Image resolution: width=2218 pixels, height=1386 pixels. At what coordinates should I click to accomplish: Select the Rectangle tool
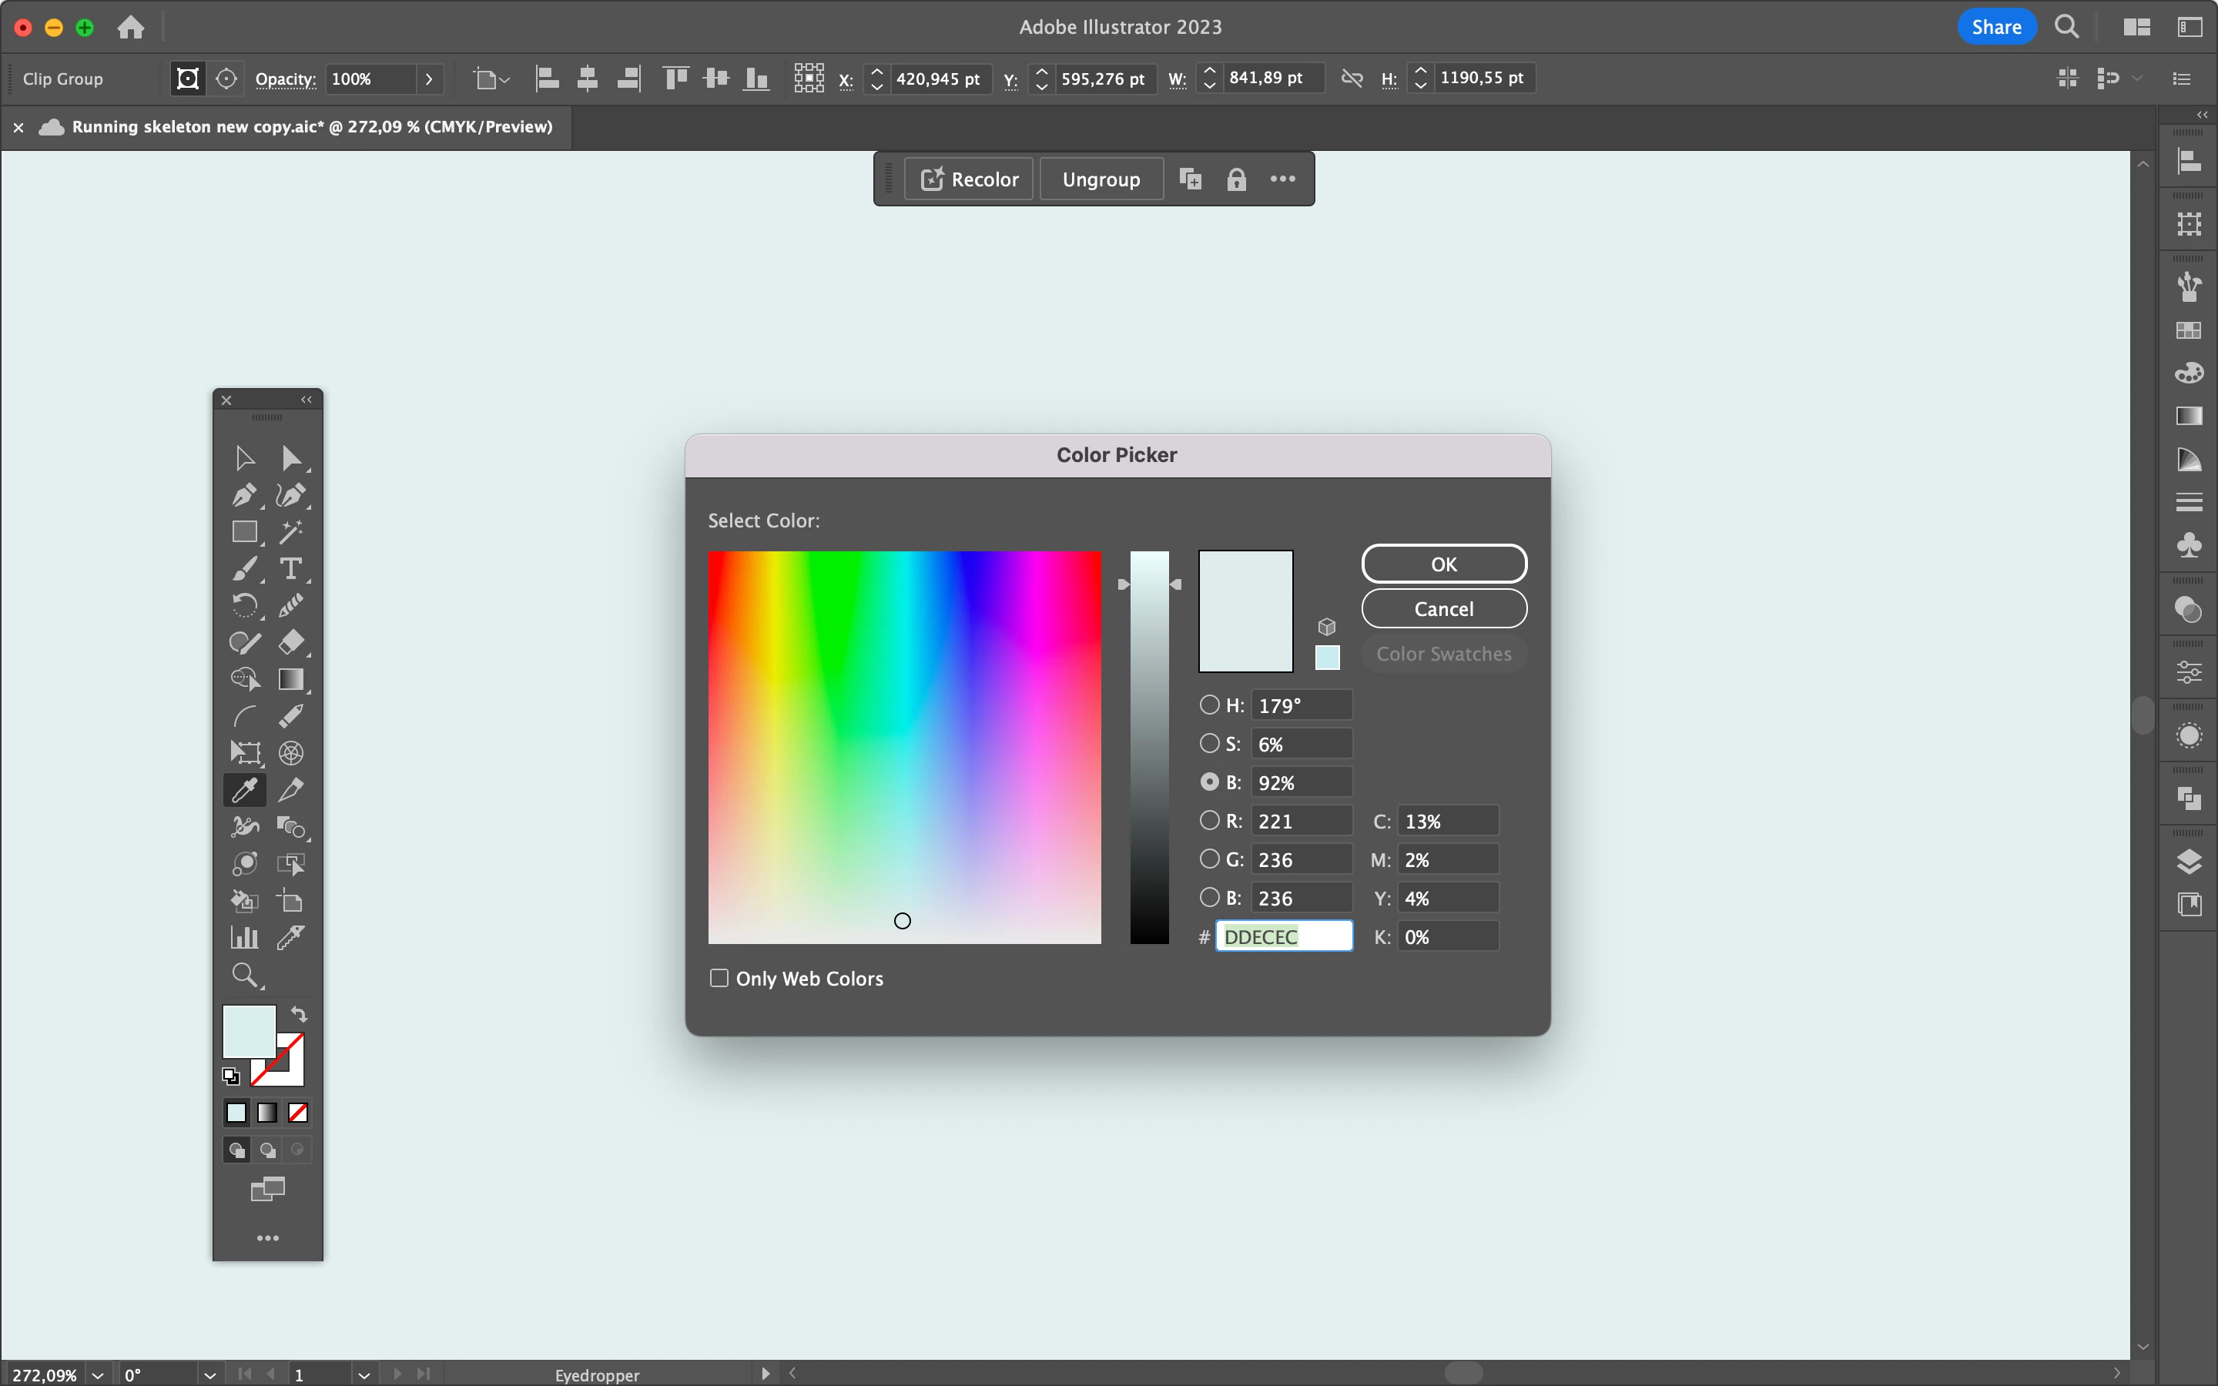pyautogui.click(x=244, y=531)
